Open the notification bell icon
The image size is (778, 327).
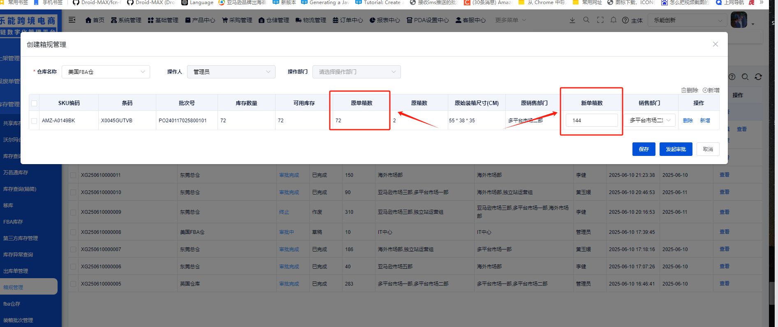tap(614, 20)
